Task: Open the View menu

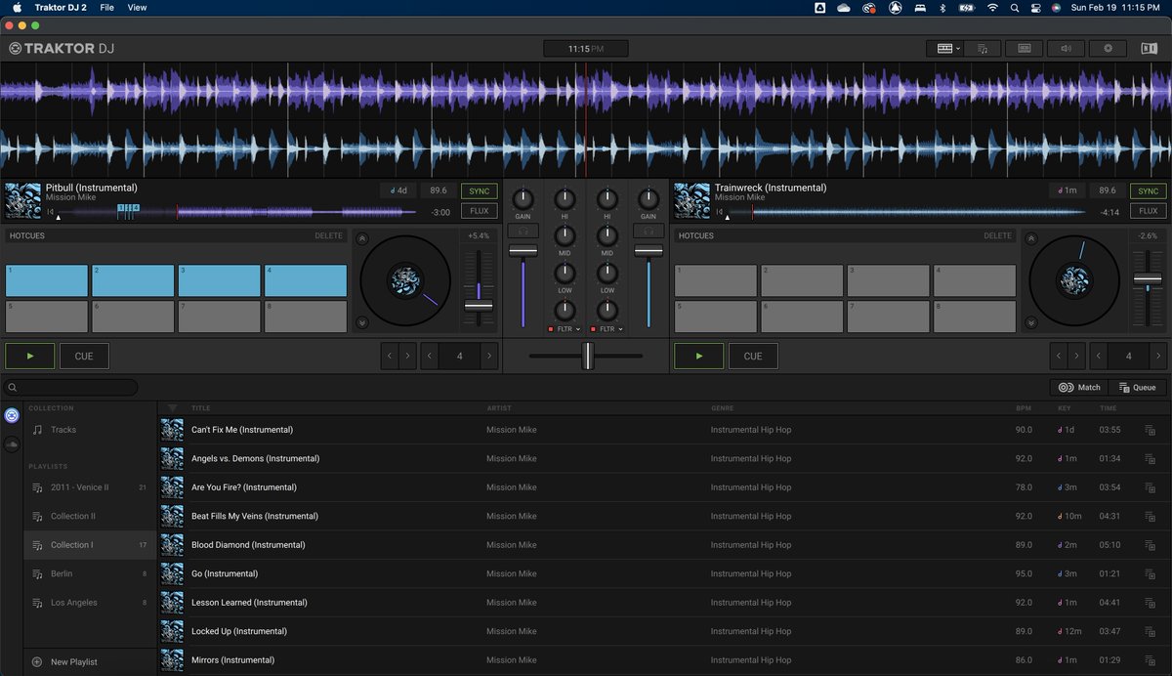Action: pyautogui.click(x=138, y=7)
